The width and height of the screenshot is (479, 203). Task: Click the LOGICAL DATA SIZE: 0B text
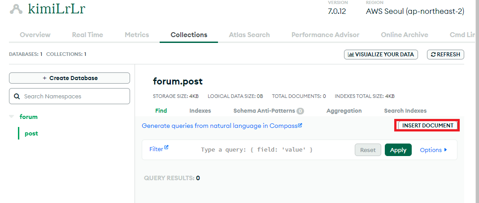[235, 96]
